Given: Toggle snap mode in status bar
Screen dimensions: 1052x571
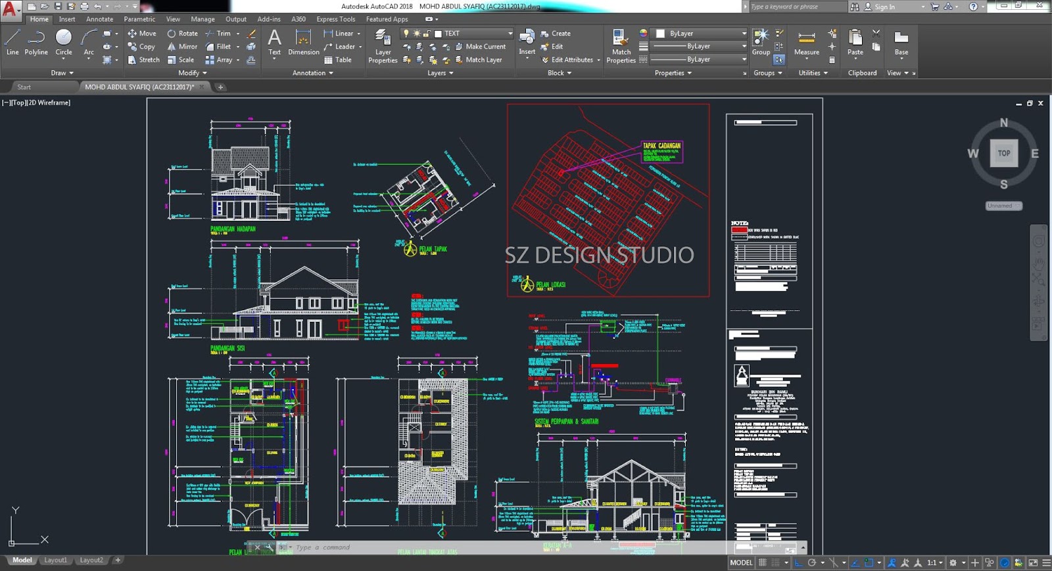Looking at the screenshot, I should (x=775, y=562).
